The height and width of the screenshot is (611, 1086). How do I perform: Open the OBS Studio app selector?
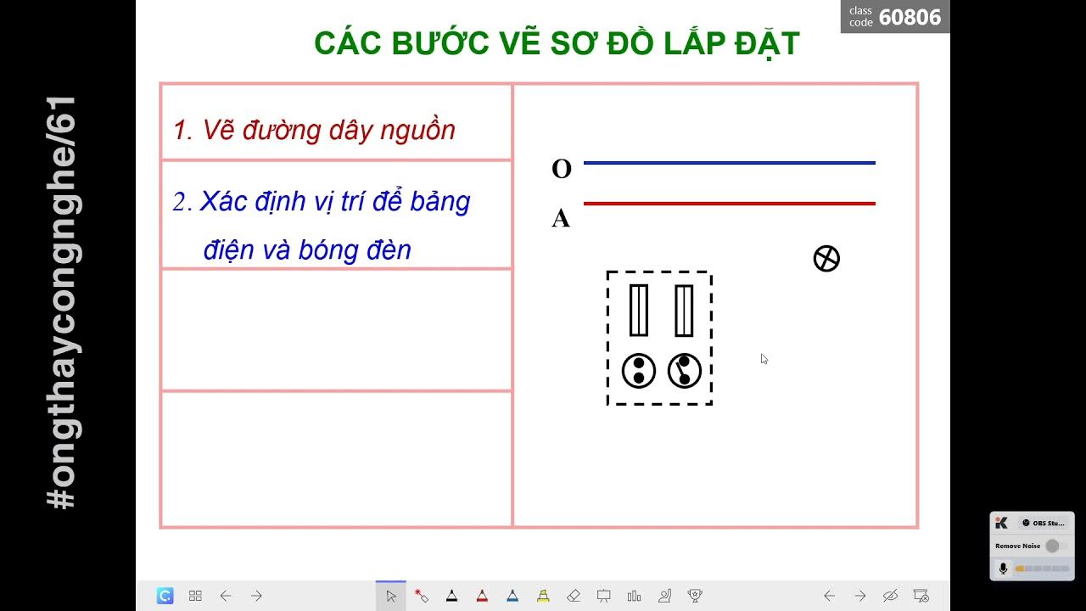click(1044, 523)
